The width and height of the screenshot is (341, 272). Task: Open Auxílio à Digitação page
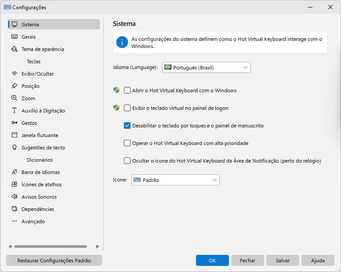[x=54, y=111]
